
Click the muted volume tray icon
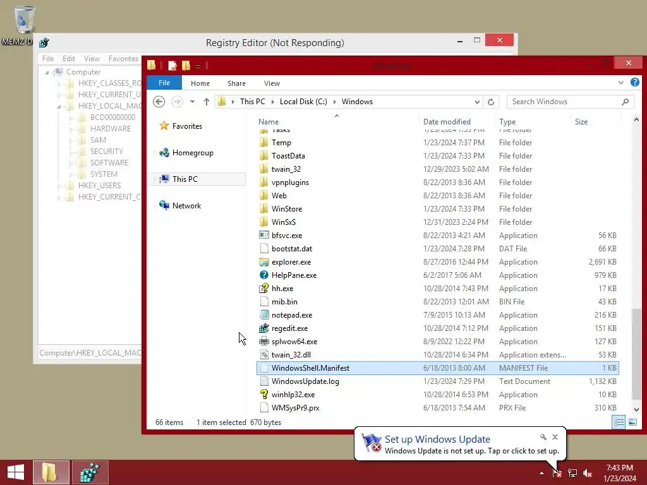point(588,472)
